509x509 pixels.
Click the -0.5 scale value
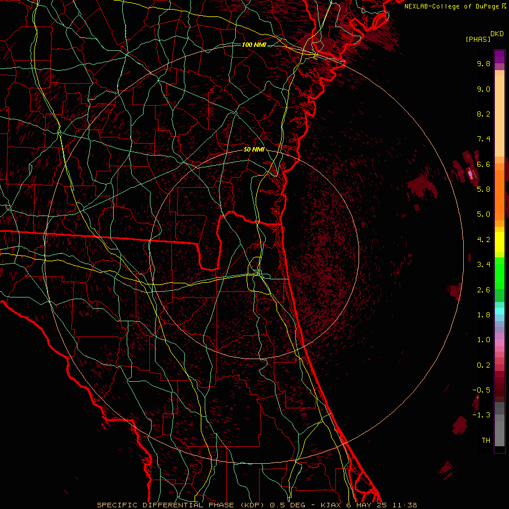481,390
